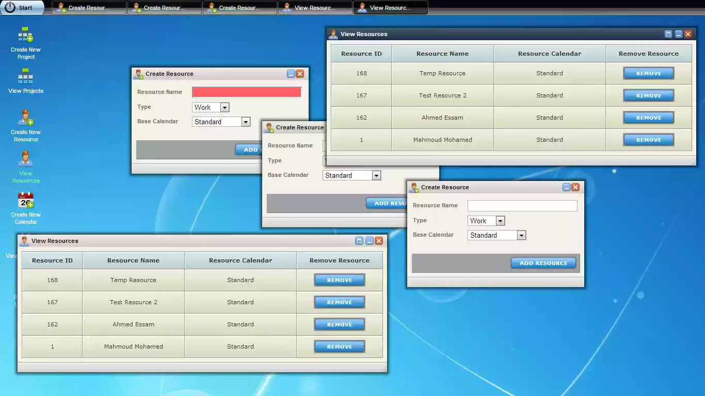Viewport: 705px width, 396px height.
Task: Open Create New Calendar from the sidebar
Action: (x=25, y=205)
